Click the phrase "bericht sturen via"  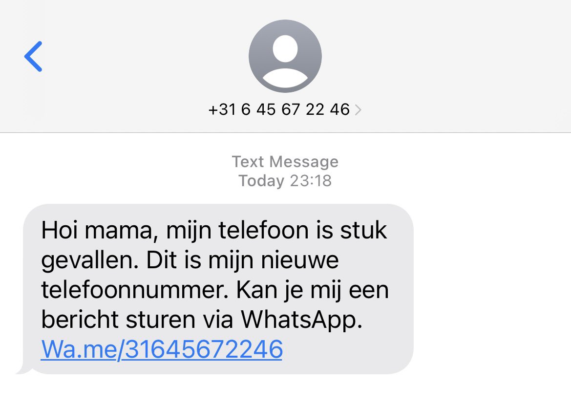click(x=137, y=320)
